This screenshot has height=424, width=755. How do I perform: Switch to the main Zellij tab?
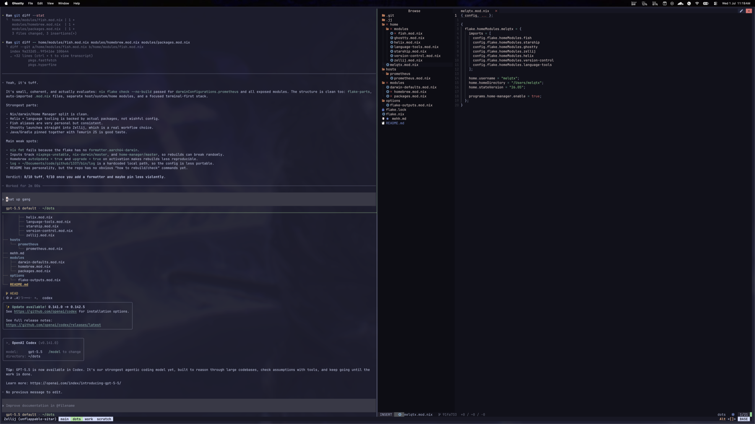64,419
